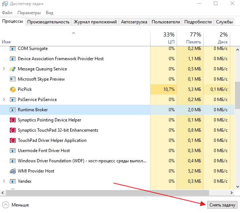
Task: Select the PicPick process name
Action: pyautogui.click(x=25, y=89)
